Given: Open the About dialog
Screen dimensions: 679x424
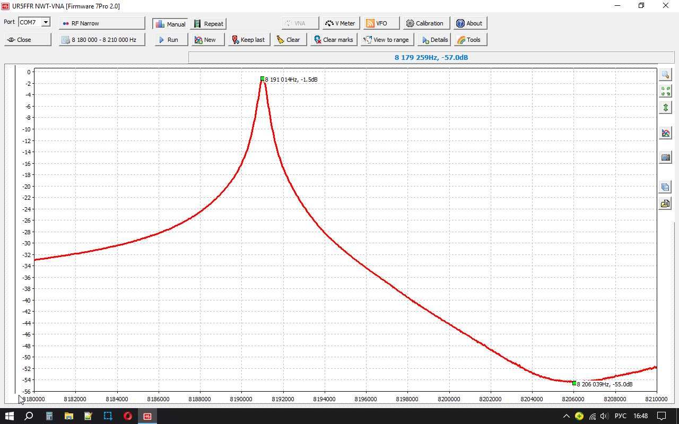Looking at the screenshot, I should pos(470,23).
